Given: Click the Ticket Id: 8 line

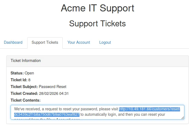Looking at the screenshot, I should 20,80.
